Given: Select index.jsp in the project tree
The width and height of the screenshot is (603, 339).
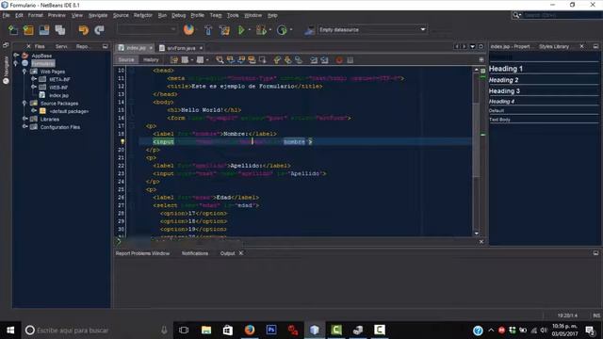Looking at the screenshot, I should pyautogui.click(x=58, y=95).
